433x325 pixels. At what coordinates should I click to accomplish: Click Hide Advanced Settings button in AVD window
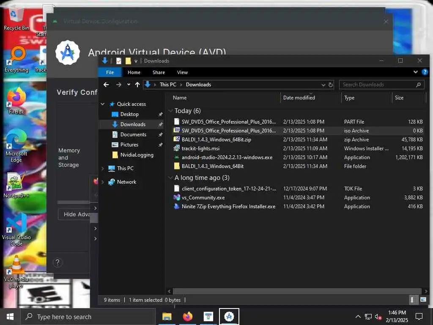(x=74, y=214)
